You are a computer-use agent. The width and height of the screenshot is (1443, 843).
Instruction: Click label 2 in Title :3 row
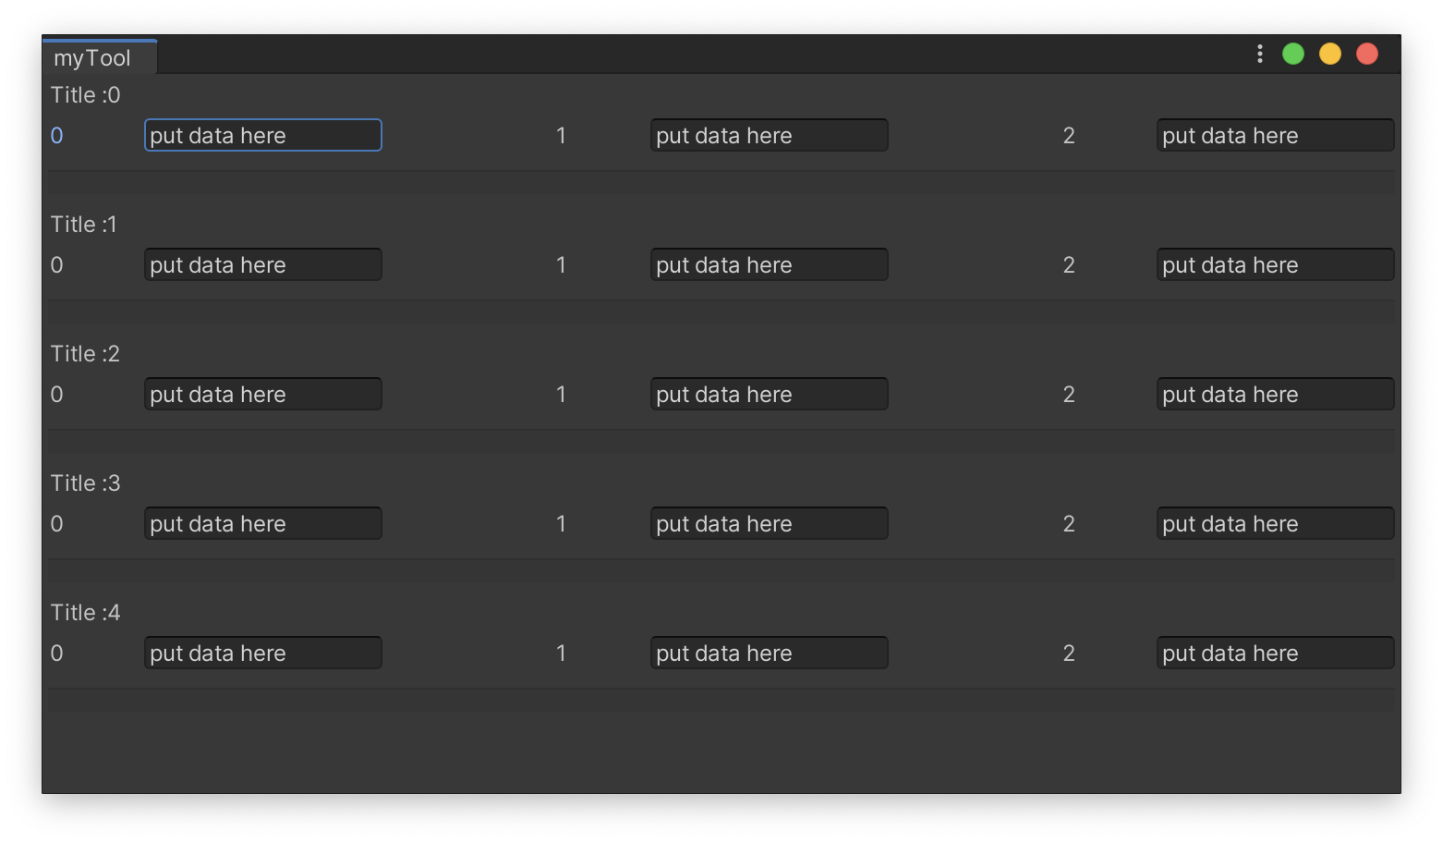tap(1069, 524)
